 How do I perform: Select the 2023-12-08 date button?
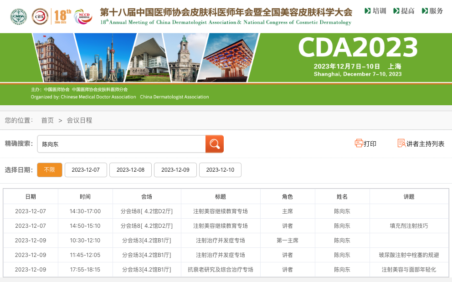pos(130,170)
